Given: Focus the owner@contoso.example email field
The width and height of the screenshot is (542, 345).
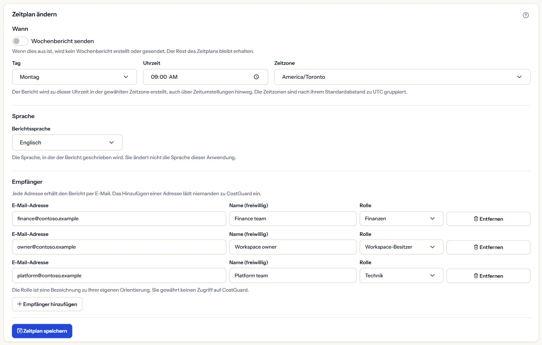Looking at the screenshot, I should point(119,247).
